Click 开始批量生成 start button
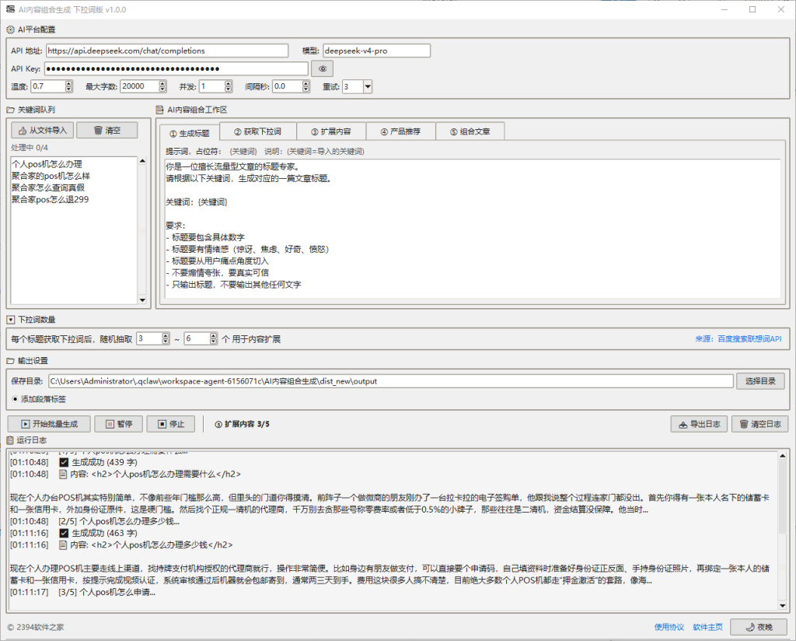796x641 pixels. point(49,424)
